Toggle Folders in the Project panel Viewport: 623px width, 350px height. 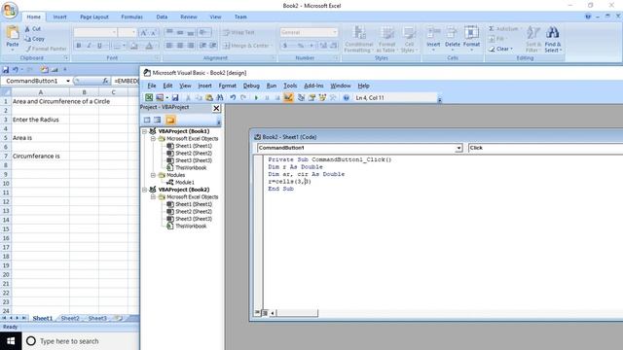170,120
